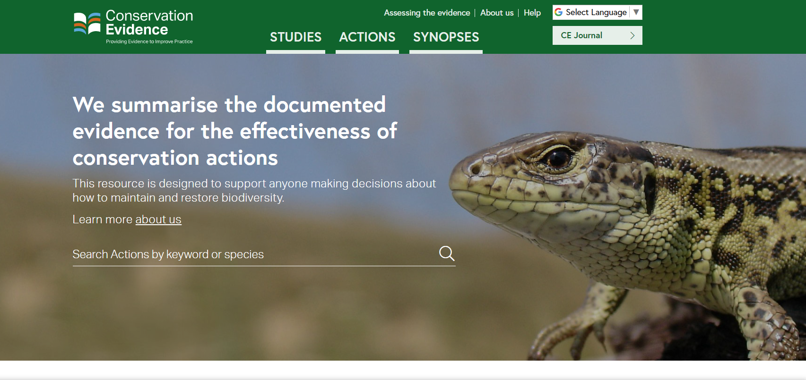The width and height of the screenshot is (806, 380).
Task: Click the magnifying glass search icon
Action: [447, 253]
